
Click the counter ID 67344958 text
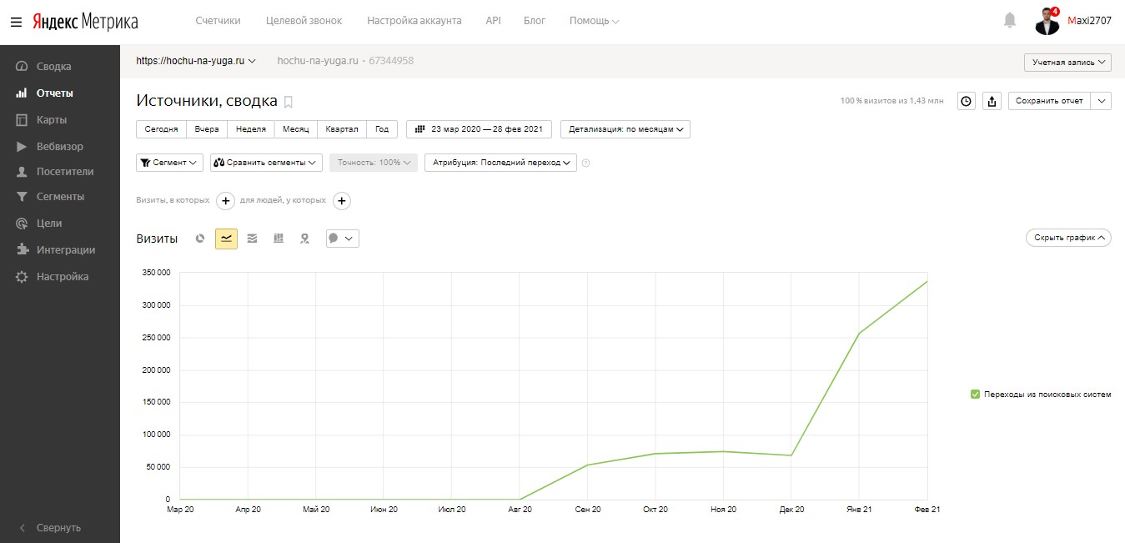tap(391, 61)
